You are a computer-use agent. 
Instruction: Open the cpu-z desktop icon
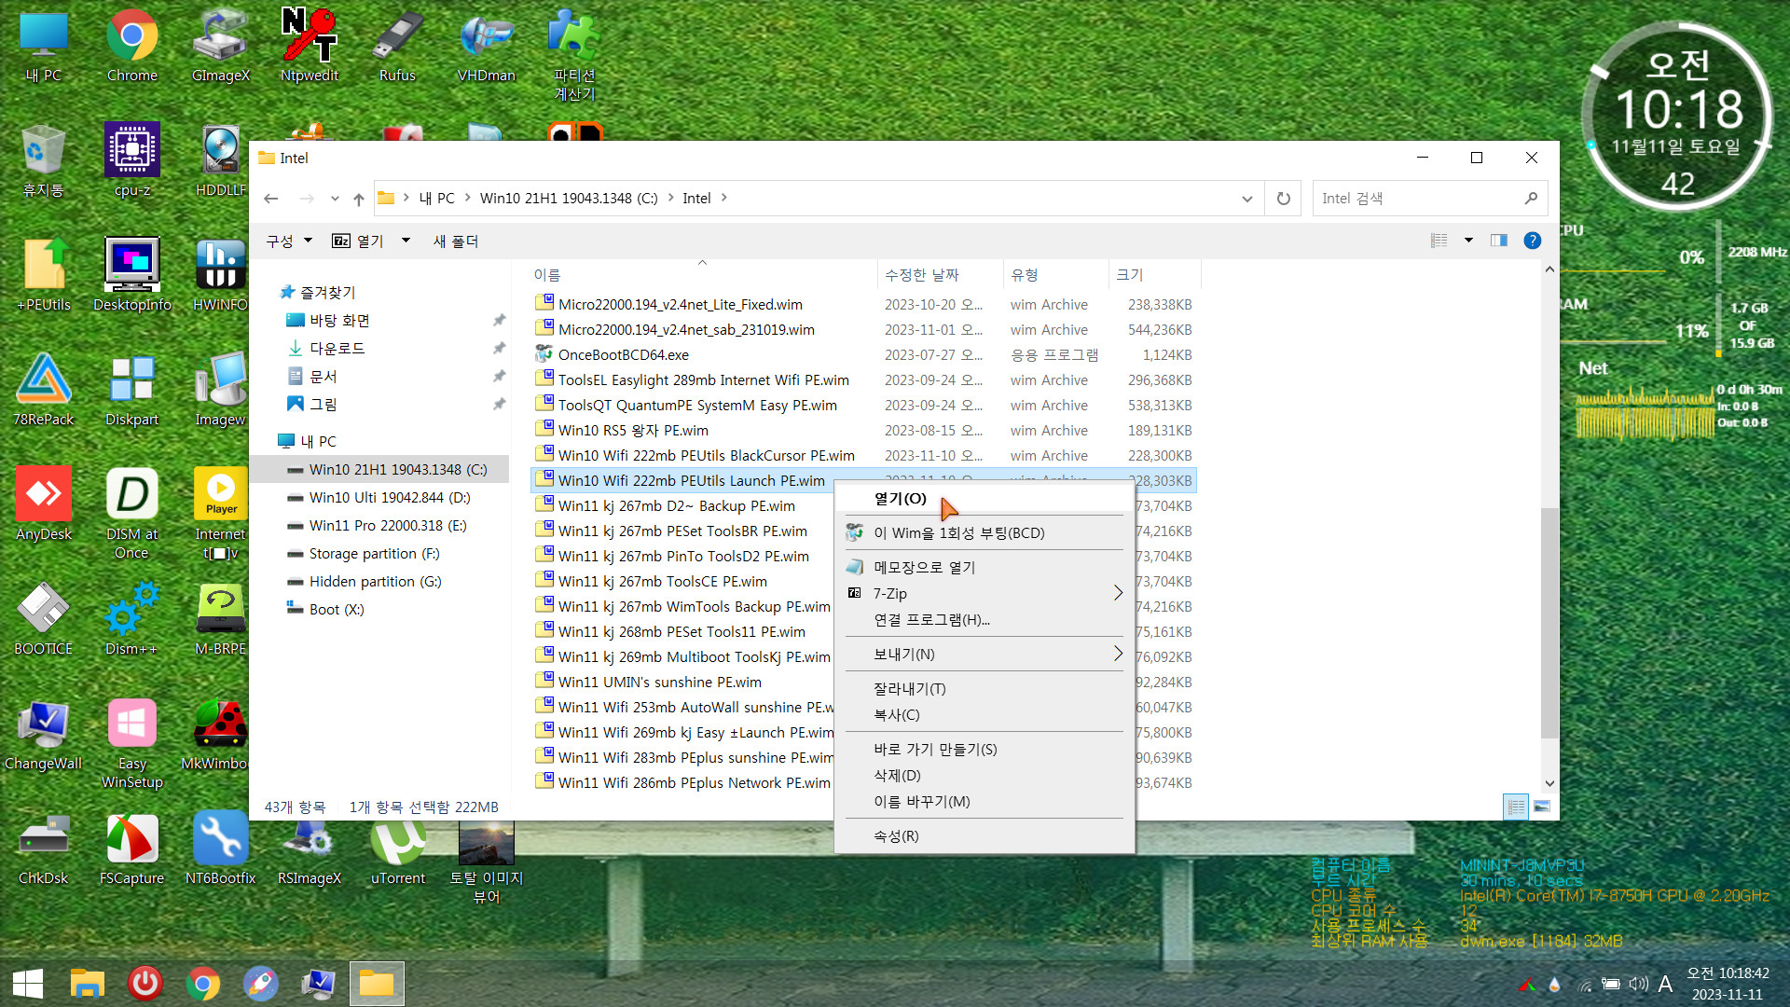pos(131,160)
